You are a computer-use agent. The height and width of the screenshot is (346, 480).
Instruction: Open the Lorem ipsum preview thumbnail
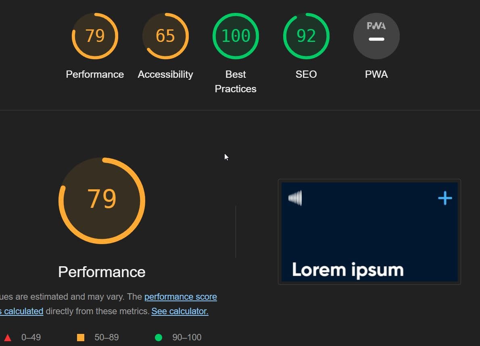(369, 232)
